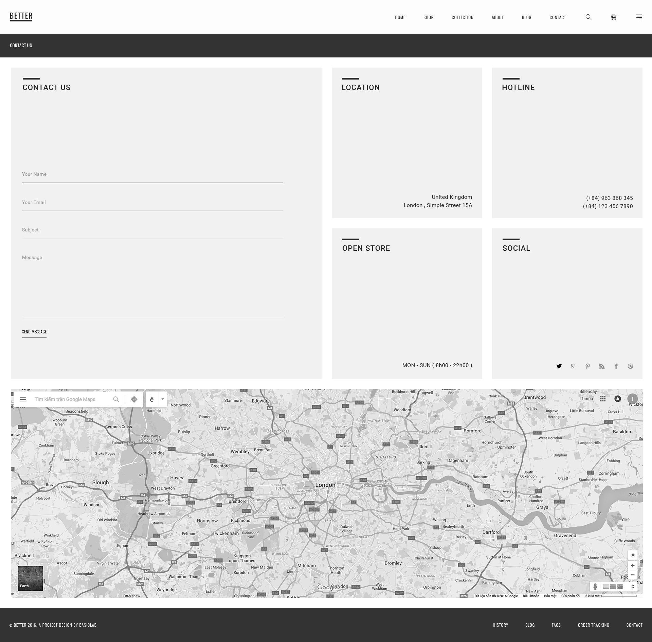Image resolution: width=652 pixels, height=642 pixels.
Task: Click the hamburger menu icon
Action: click(x=639, y=17)
